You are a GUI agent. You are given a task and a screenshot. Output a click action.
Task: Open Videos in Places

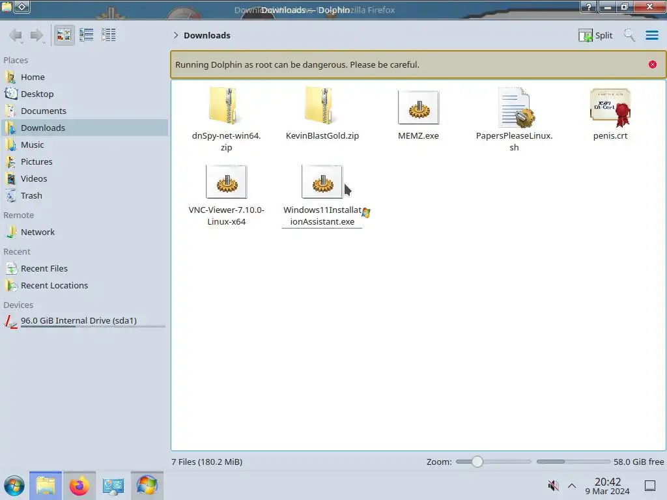[x=84, y=179]
